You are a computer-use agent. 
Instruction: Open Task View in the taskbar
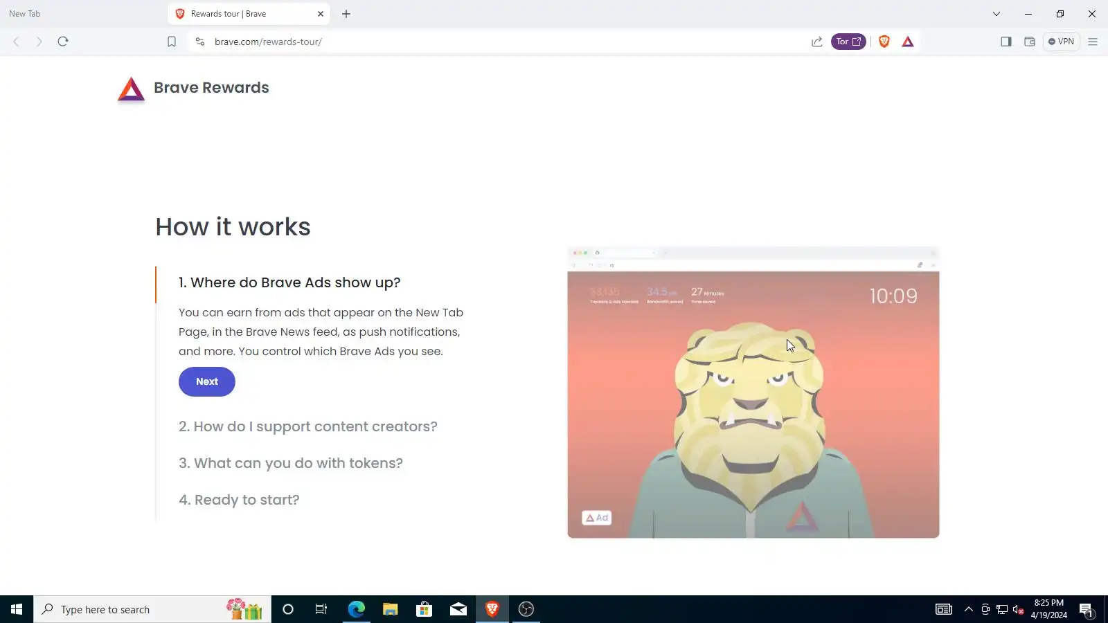pyautogui.click(x=321, y=609)
